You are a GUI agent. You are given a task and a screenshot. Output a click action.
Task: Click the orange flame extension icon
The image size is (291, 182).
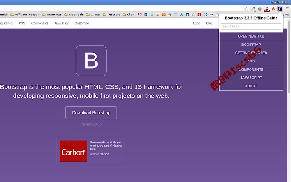273,9
